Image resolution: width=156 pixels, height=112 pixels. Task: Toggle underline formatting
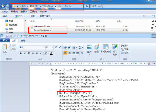[x=29, y=53]
